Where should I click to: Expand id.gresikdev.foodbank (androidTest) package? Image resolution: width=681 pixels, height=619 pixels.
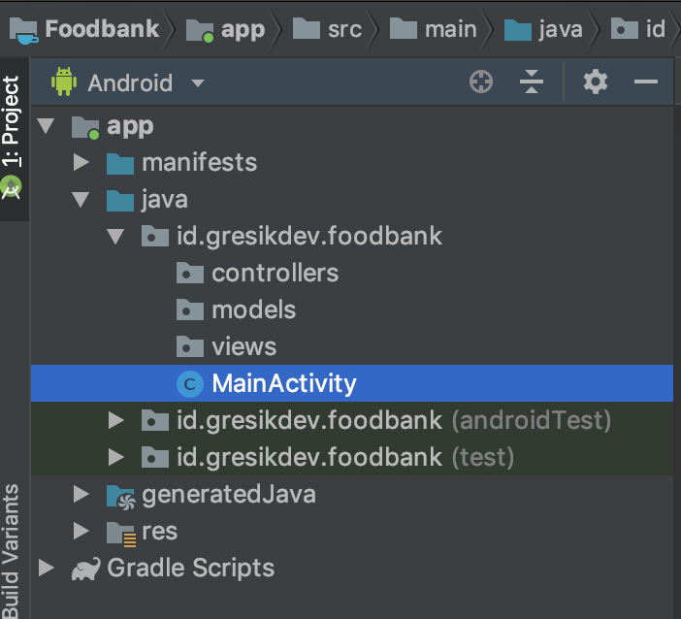click(116, 421)
